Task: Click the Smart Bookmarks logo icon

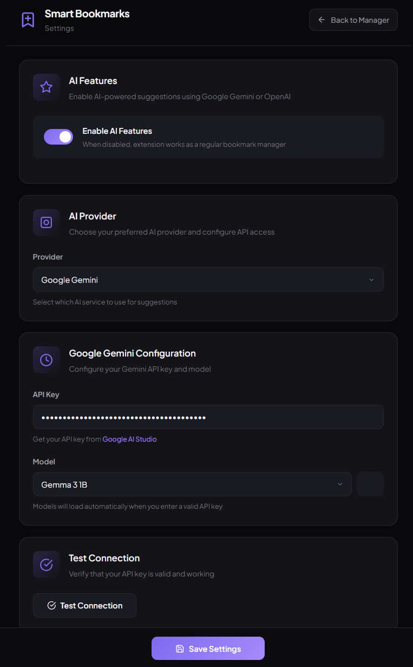Action: click(28, 20)
